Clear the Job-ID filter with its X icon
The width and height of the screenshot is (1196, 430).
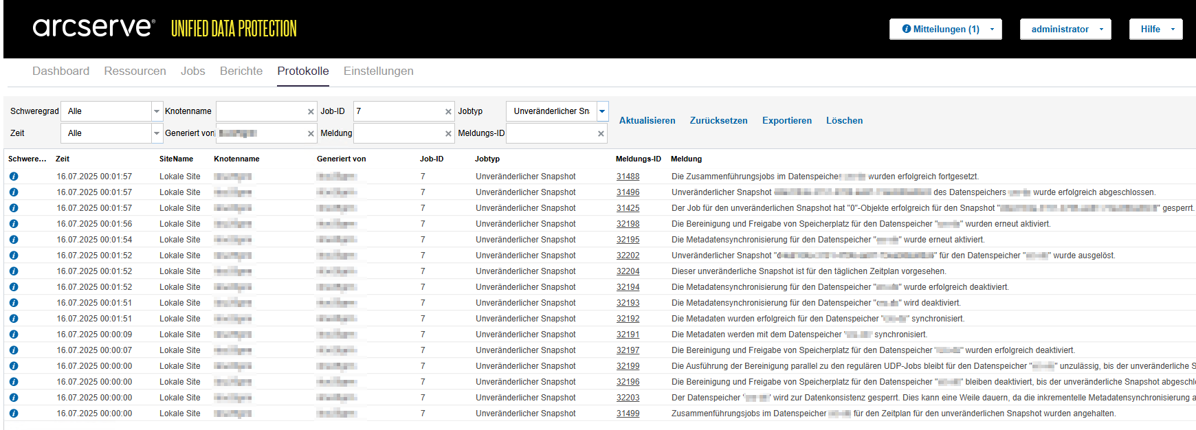coord(448,111)
